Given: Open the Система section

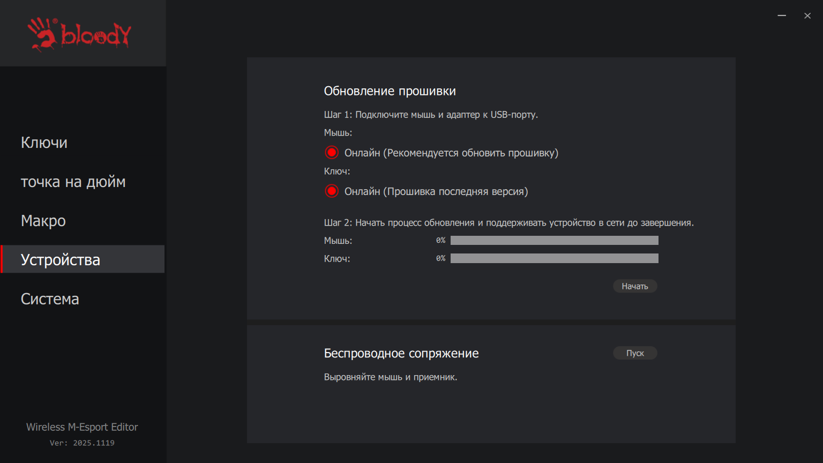Looking at the screenshot, I should pyautogui.click(x=50, y=299).
